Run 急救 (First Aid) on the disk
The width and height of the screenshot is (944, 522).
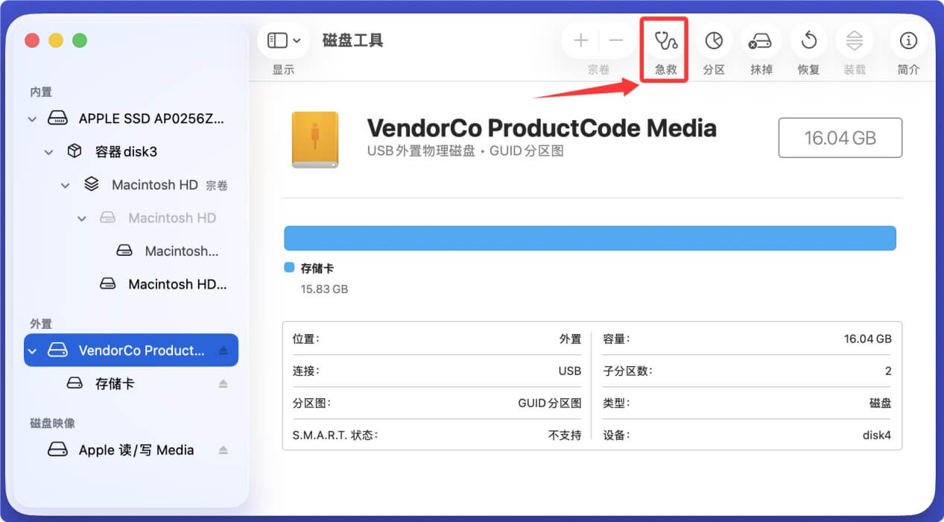(x=663, y=41)
